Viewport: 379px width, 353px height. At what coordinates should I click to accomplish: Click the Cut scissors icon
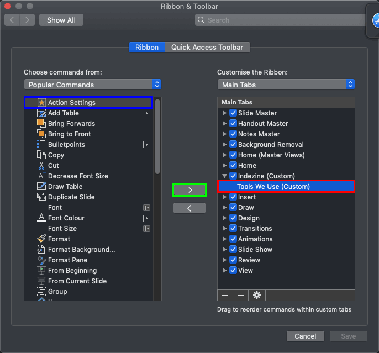(x=41, y=165)
